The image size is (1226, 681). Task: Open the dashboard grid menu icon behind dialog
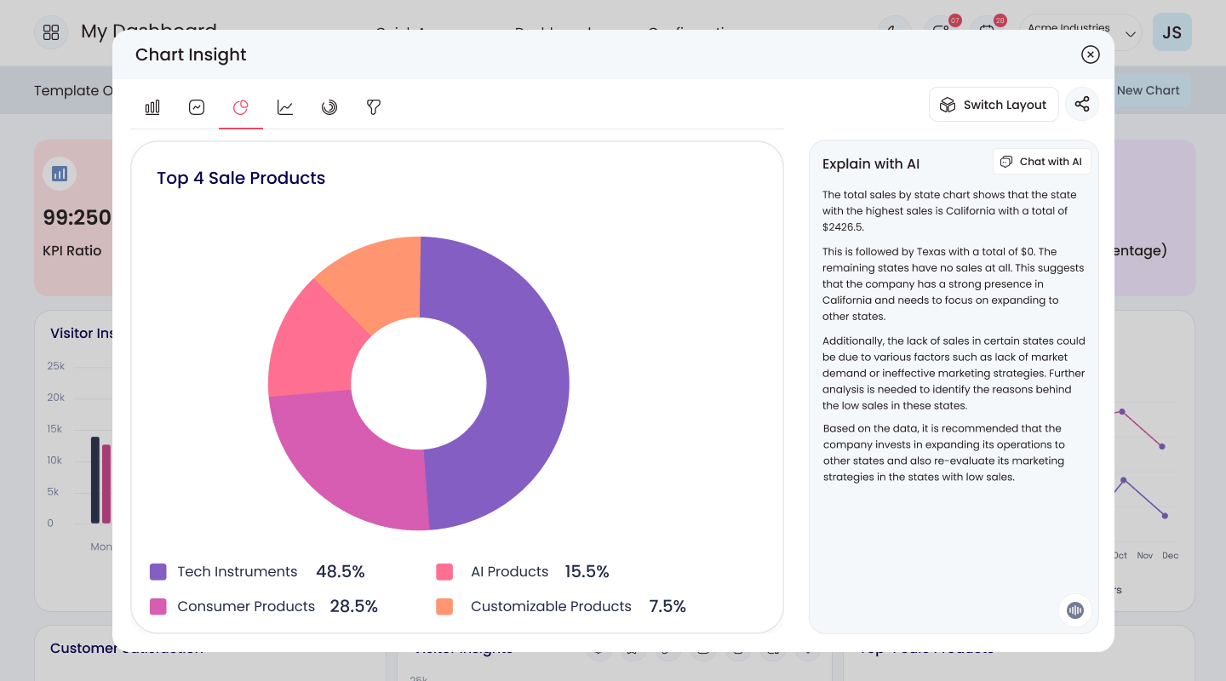click(x=51, y=32)
